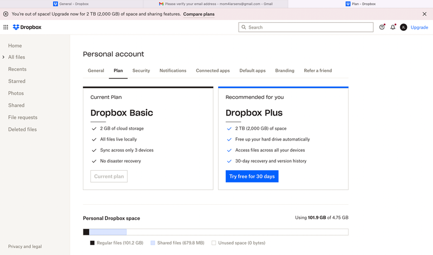The image size is (433, 255).
Task: Open Privacy and legal link
Action: [x=25, y=246]
